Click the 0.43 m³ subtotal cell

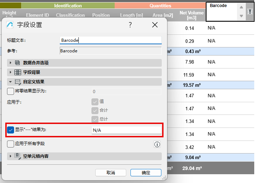[x=193, y=51]
